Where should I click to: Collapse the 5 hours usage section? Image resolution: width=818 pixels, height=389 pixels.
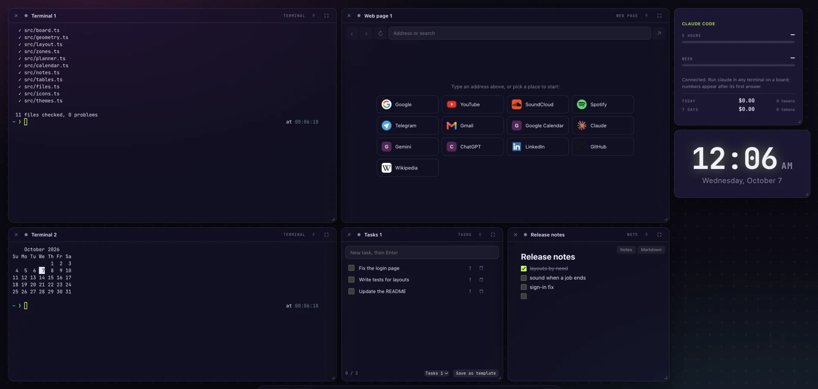pos(793,35)
